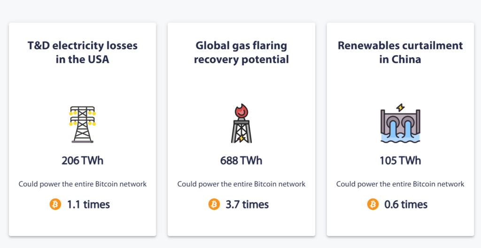This screenshot has width=481, height=248.
Task: Click the electricity transmission tower icon
Action: 83,124
